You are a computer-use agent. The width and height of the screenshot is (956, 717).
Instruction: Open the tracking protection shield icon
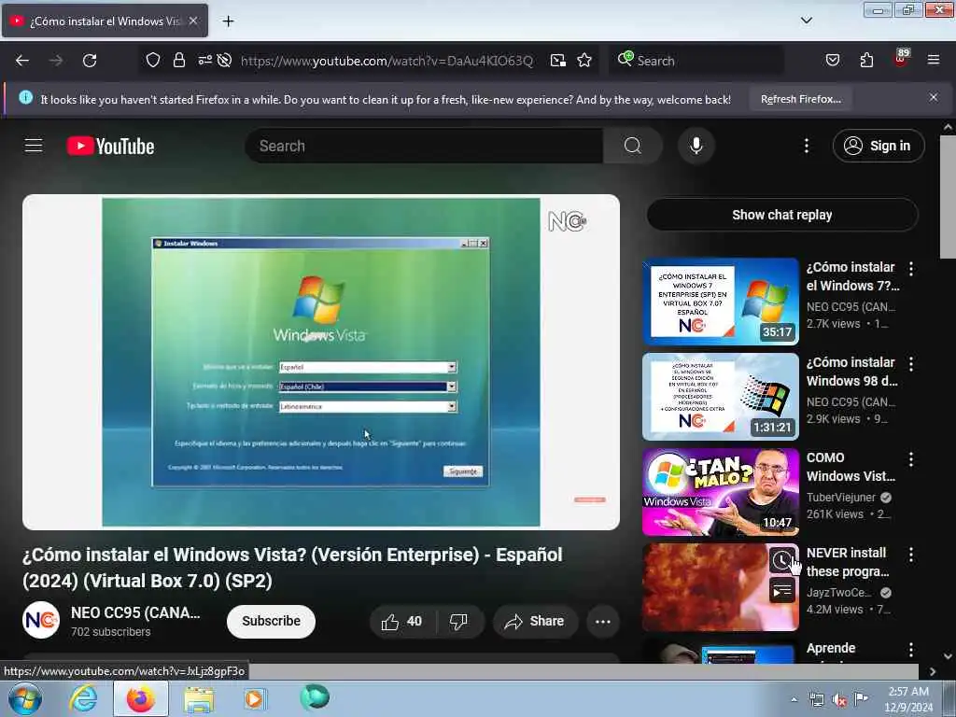(153, 60)
